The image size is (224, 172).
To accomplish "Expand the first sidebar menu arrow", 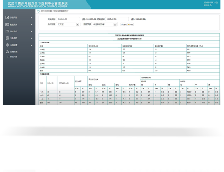I will tap(31, 18).
